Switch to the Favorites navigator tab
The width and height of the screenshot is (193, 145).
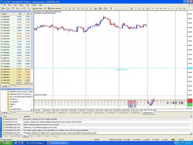click(x=14, y=112)
